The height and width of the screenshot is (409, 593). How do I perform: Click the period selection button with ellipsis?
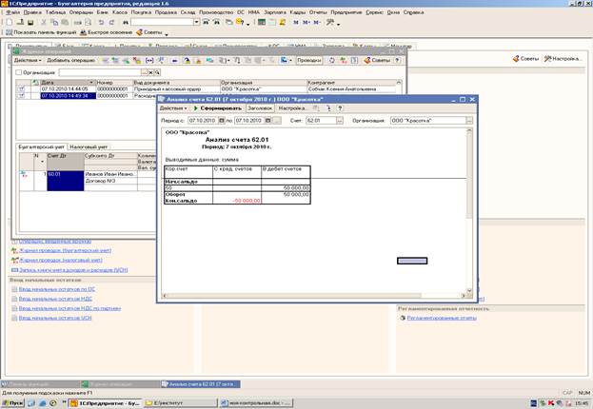[x=276, y=120]
